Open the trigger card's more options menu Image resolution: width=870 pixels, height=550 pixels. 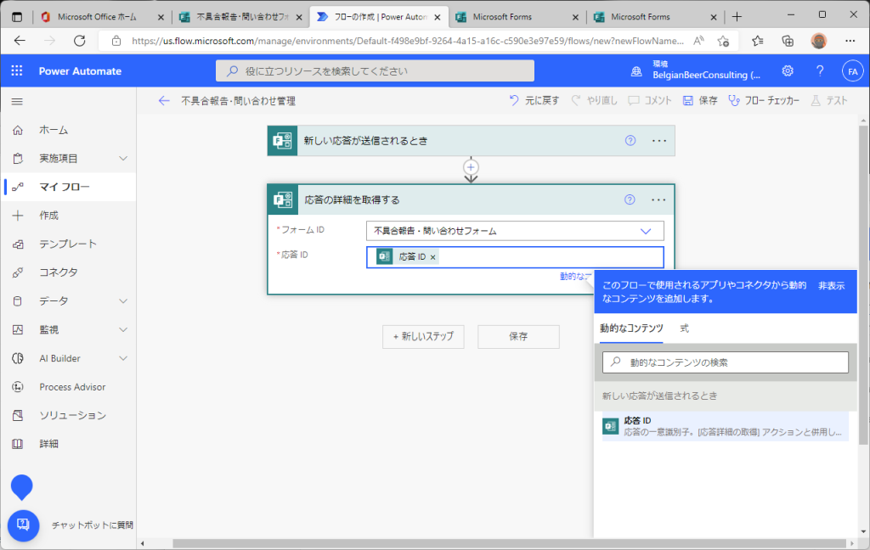tap(659, 140)
